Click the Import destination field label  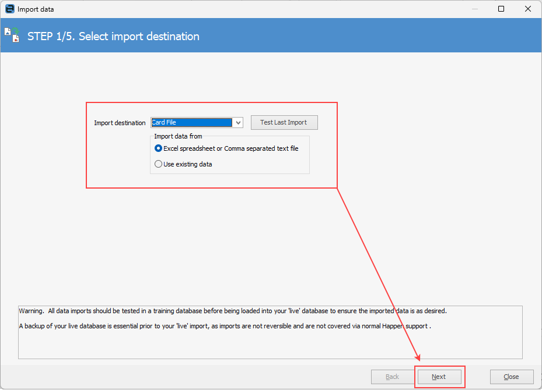pyautogui.click(x=120, y=123)
